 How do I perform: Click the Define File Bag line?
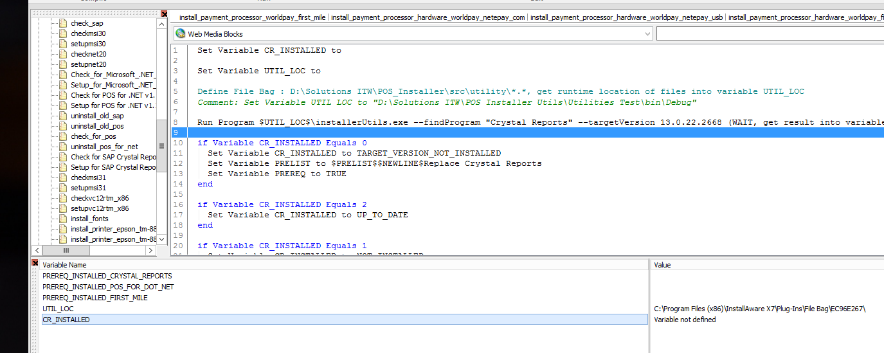(501, 91)
